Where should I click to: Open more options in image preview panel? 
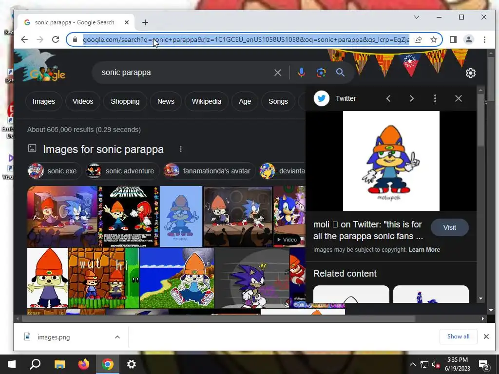435,98
